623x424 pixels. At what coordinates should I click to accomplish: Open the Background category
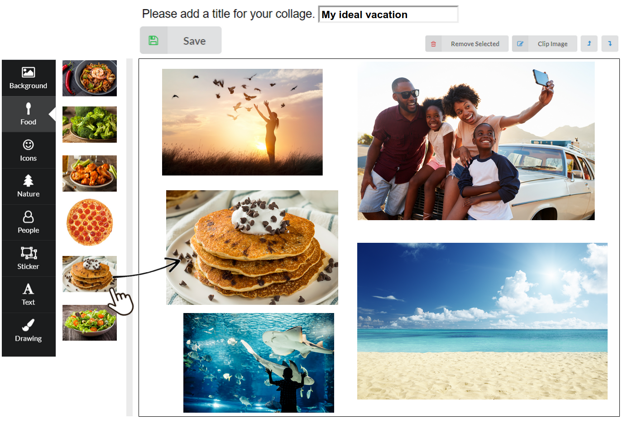coord(29,78)
